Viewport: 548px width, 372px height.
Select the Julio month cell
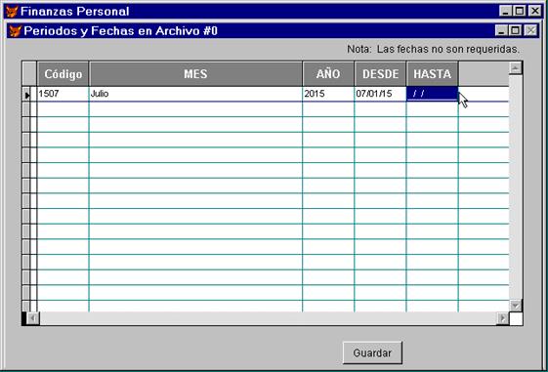point(195,94)
